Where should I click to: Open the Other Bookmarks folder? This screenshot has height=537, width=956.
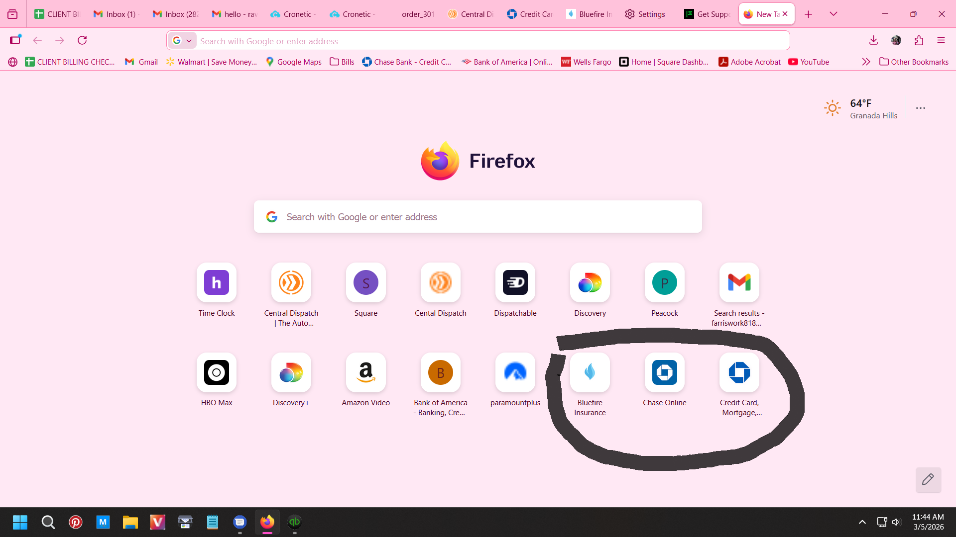[914, 62]
